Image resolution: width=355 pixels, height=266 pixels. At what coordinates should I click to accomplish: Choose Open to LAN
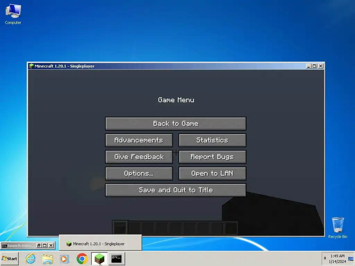coord(213,174)
